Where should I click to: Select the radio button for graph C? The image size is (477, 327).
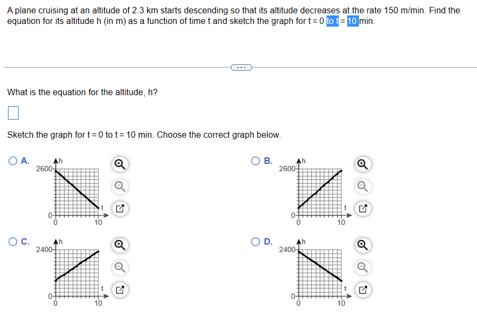(12, 241)
